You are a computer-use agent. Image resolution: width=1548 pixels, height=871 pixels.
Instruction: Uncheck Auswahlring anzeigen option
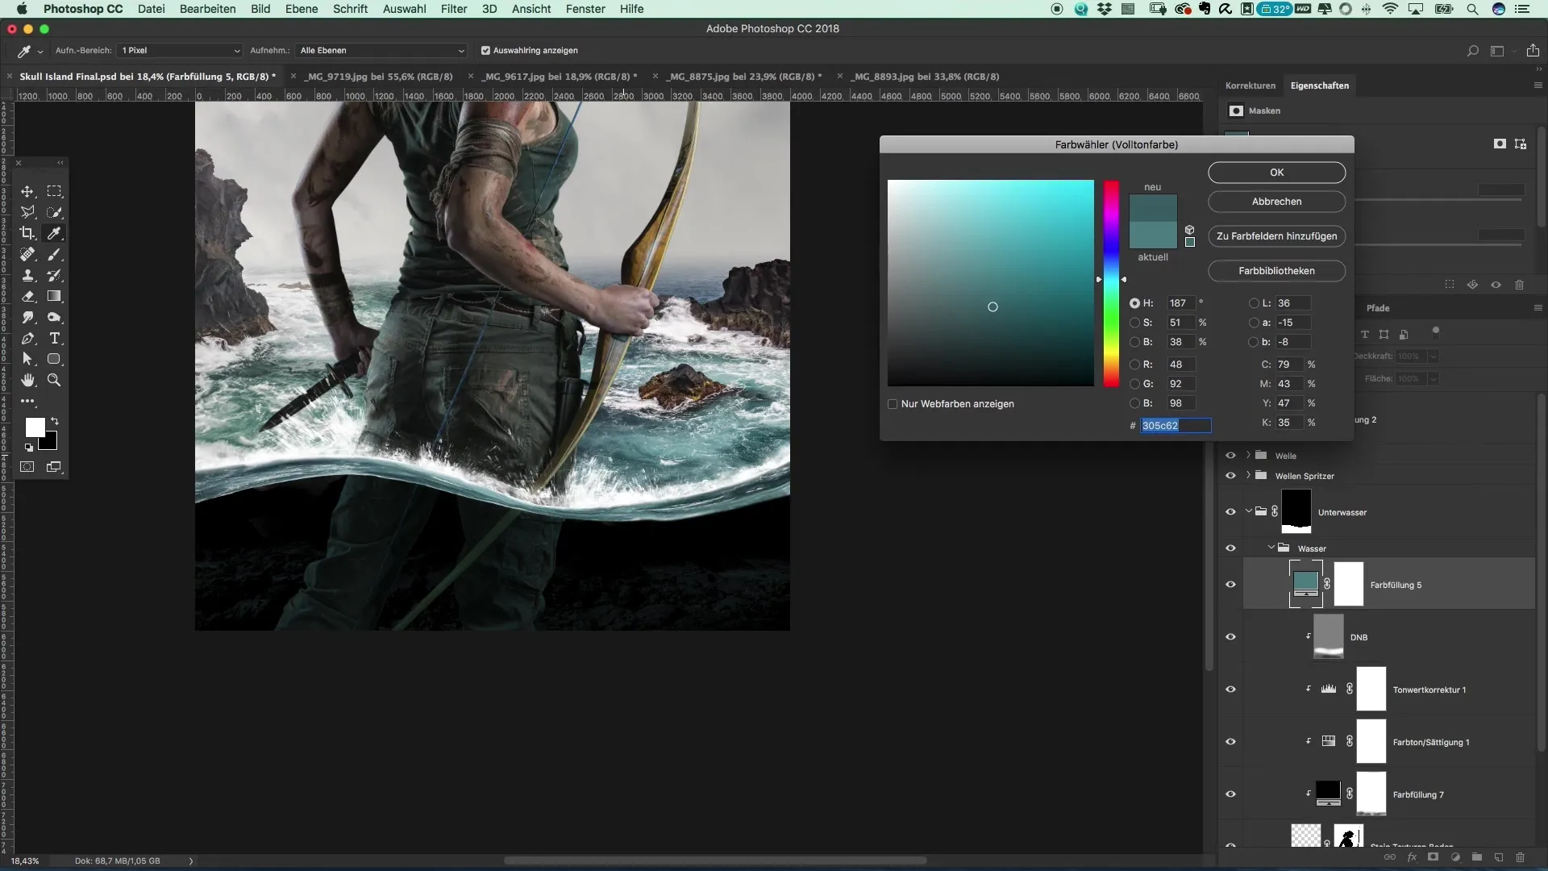[485, 50]
